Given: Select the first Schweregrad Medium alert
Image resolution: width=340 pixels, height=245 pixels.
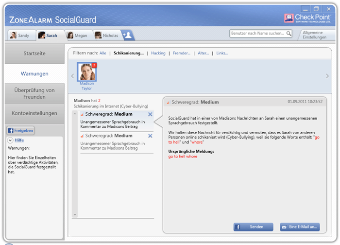Looking at the screenshot, I should tap(117, 121).
